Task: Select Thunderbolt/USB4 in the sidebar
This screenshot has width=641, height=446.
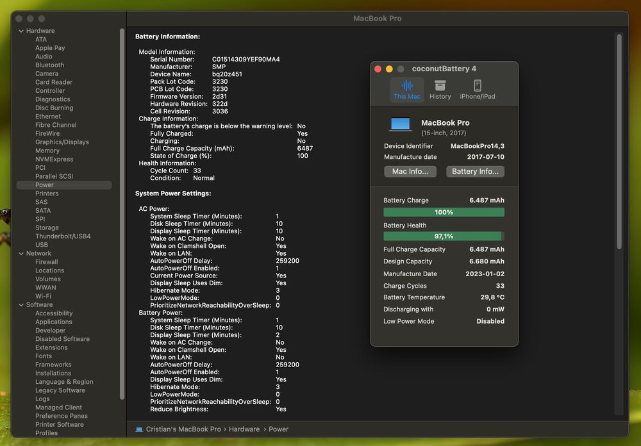Action: [63, 236]
